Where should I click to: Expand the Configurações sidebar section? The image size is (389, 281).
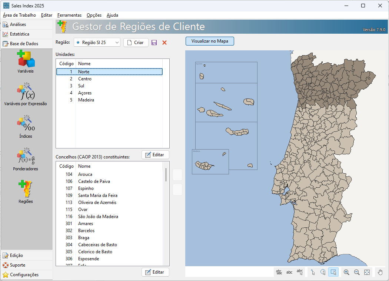pos(24,275)
